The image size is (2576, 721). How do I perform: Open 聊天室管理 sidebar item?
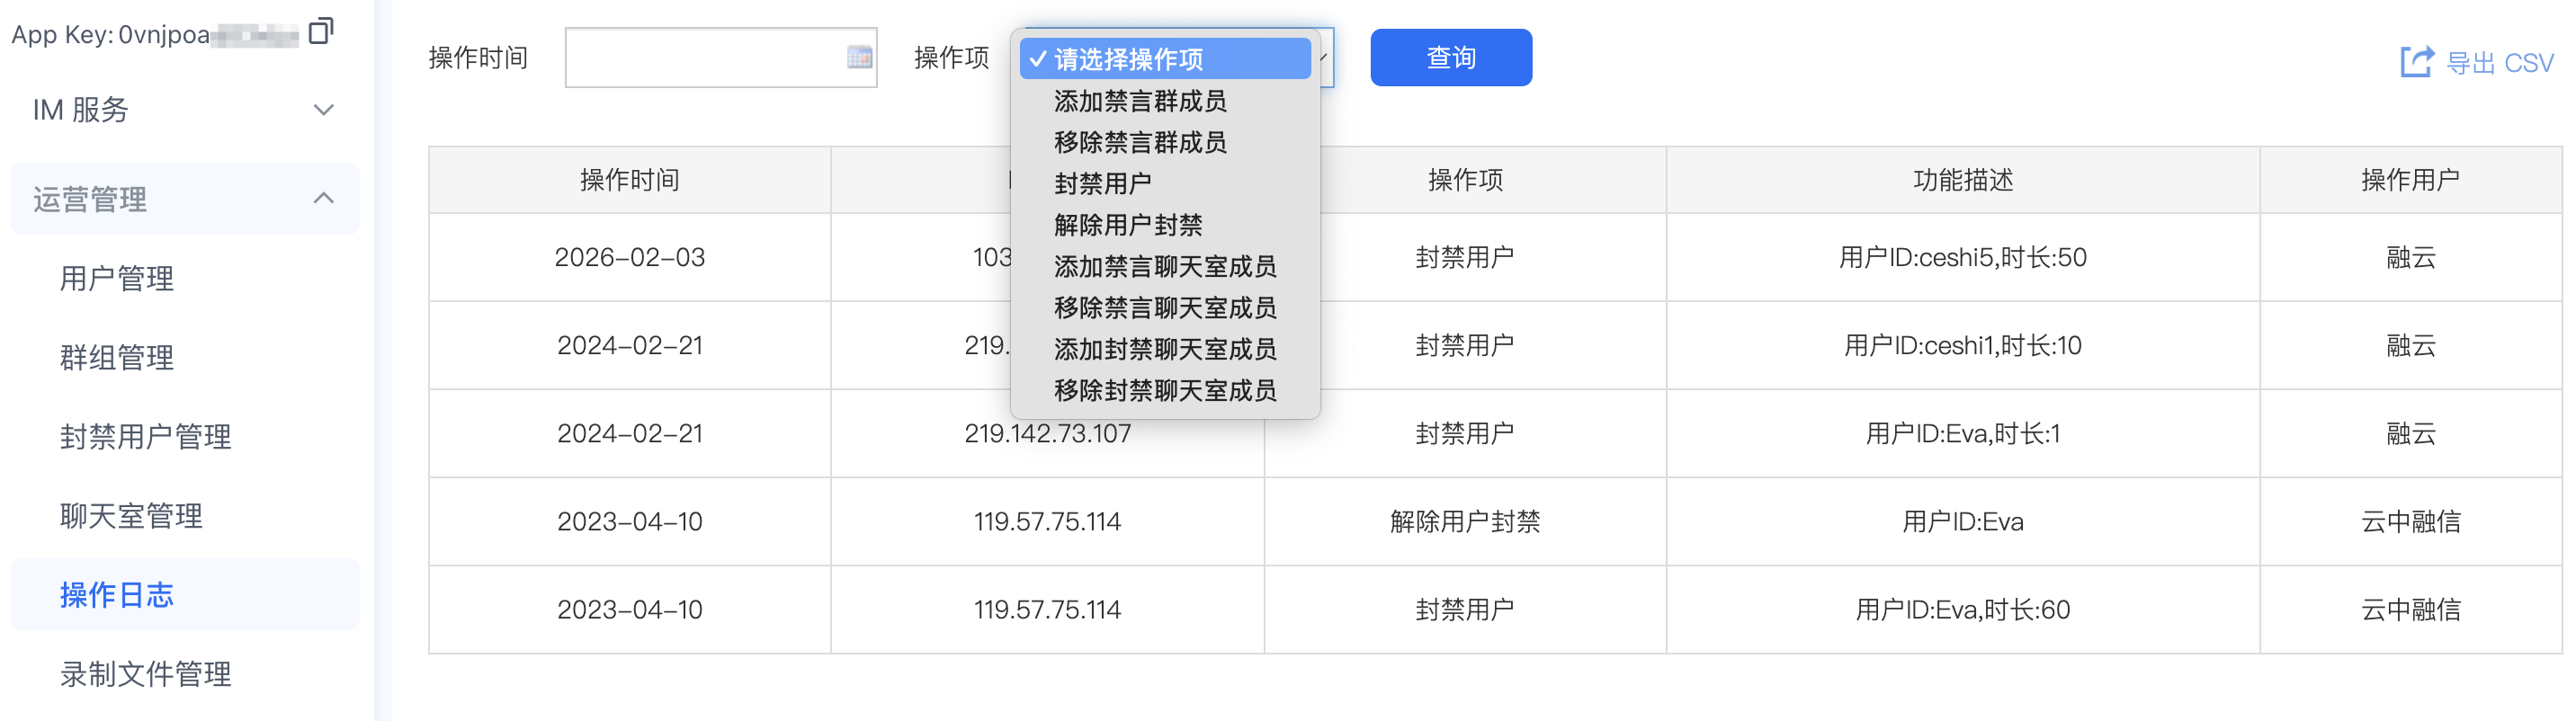click(131, 516)
